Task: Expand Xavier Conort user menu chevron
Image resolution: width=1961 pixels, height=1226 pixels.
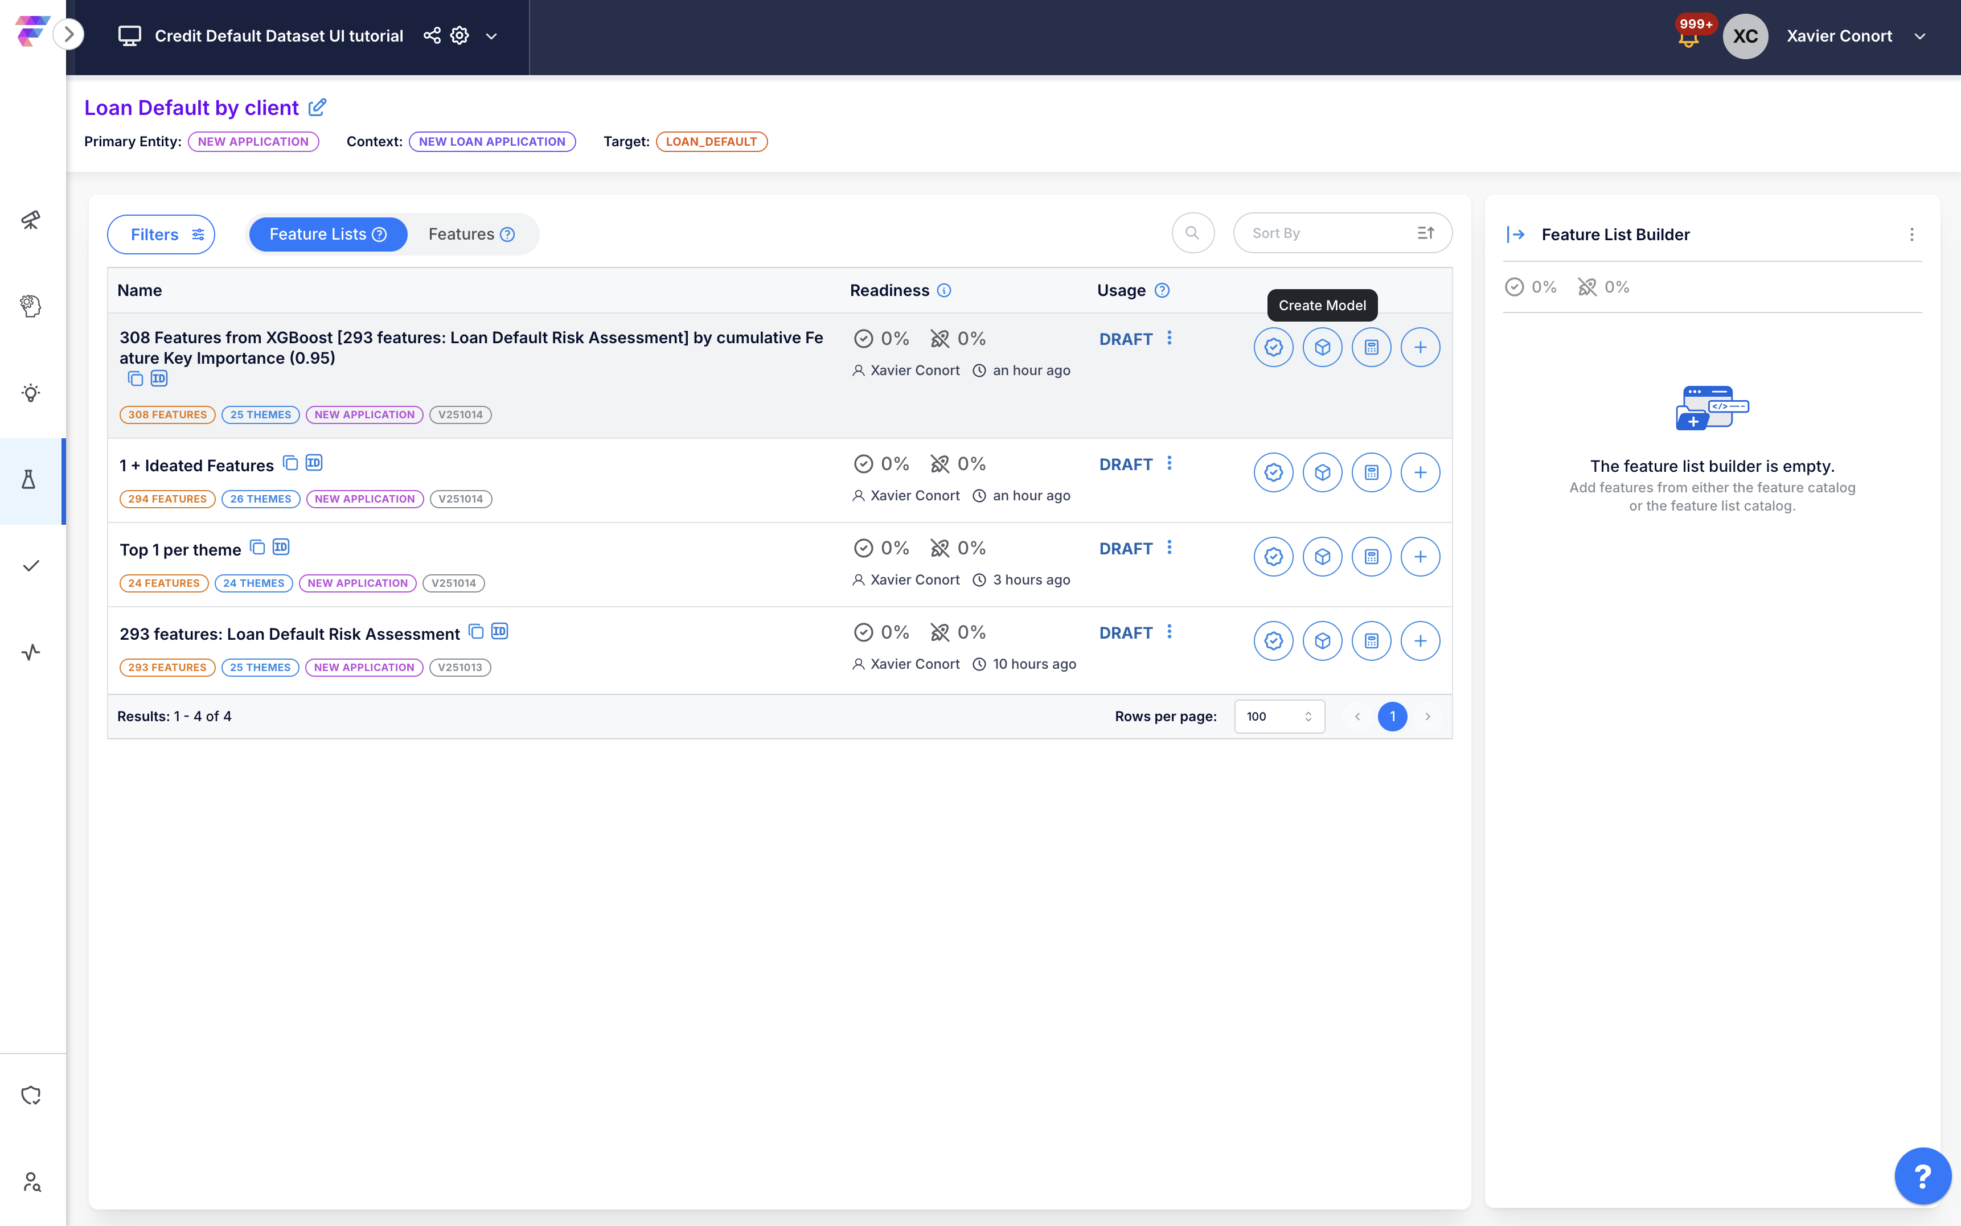Action: [x=1919, y=36]
